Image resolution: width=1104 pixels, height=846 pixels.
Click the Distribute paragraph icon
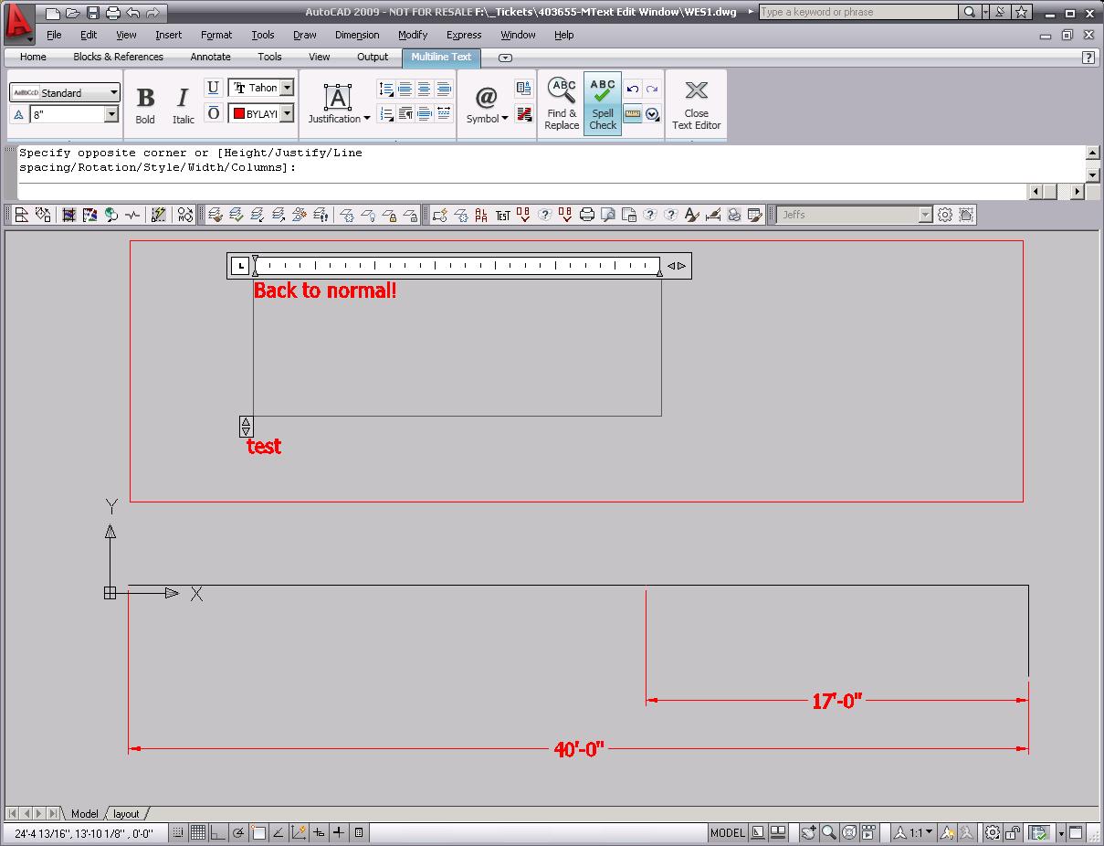pos(444,114)
